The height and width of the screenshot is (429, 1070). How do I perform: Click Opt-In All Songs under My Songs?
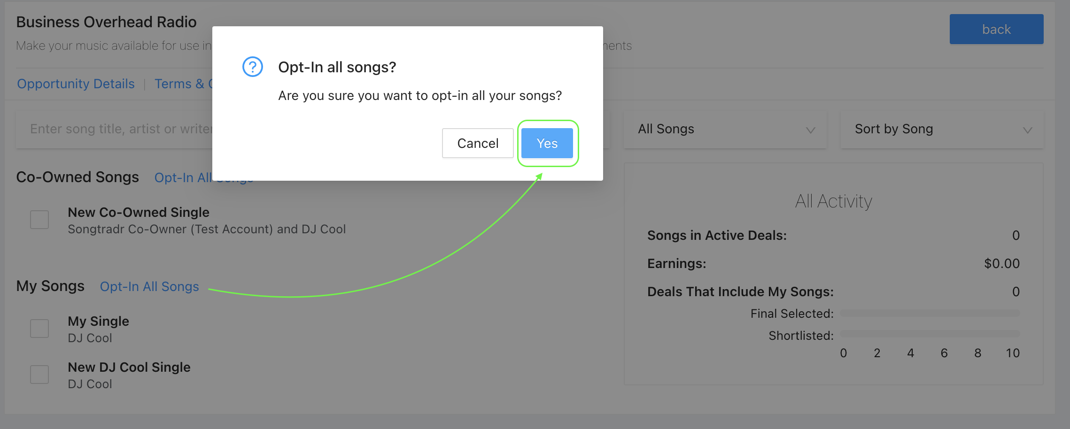point(149,286)
